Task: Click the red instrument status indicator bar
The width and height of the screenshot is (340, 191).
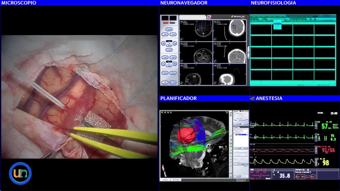Action: coord(165,23)
